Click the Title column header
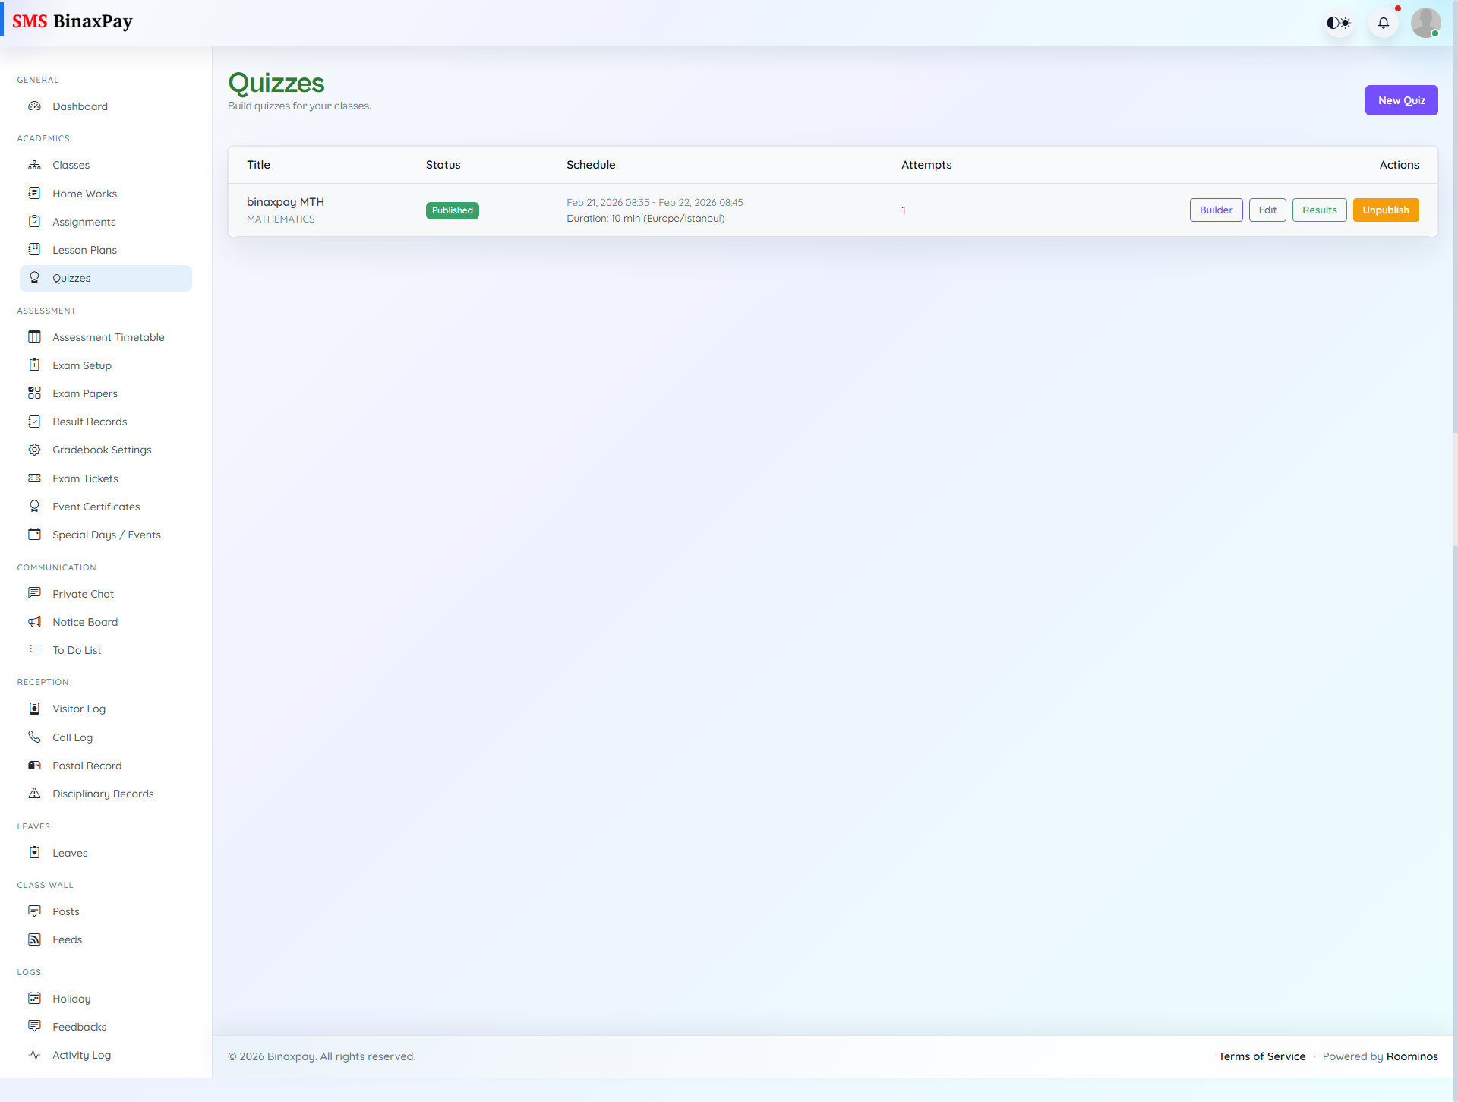 258,164
